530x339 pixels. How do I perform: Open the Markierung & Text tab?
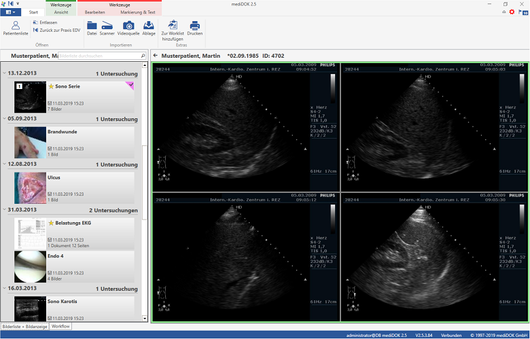[137, 12]
